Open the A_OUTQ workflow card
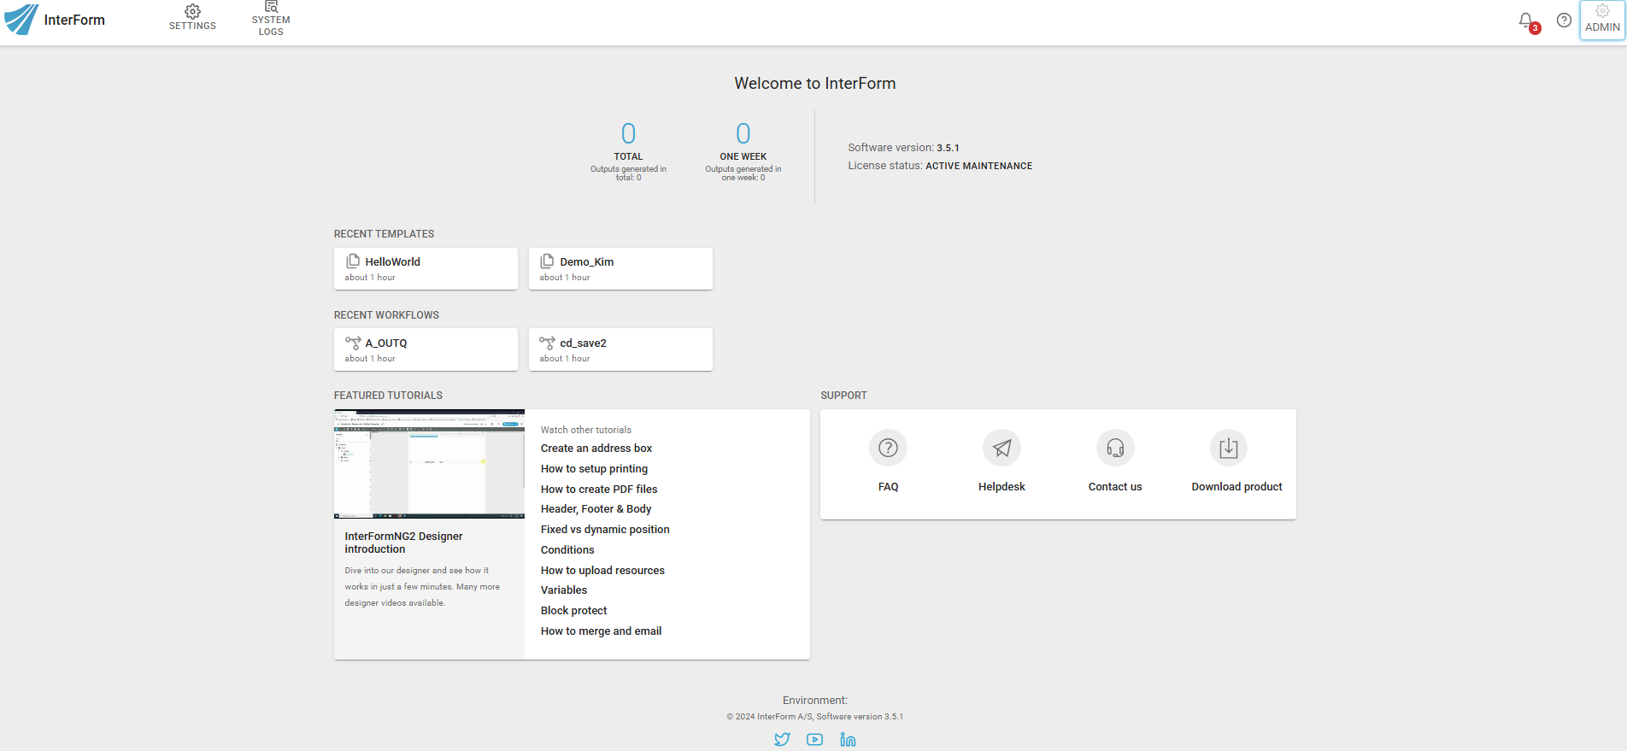This screenshot has width=1627, height=751. click(426, 349)
